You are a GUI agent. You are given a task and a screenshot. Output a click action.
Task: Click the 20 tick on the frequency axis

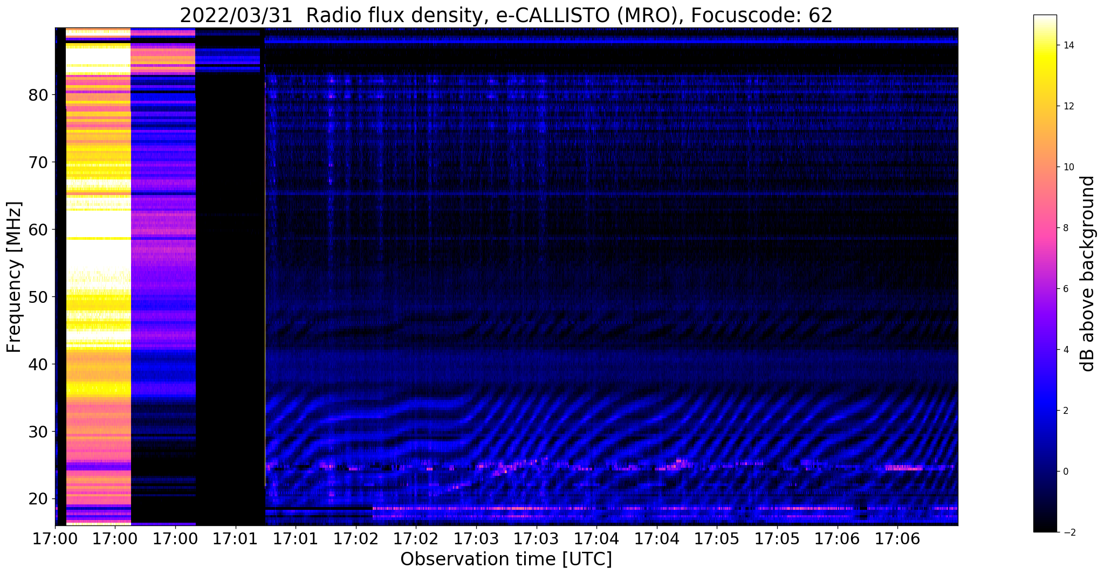pos(39,498)
